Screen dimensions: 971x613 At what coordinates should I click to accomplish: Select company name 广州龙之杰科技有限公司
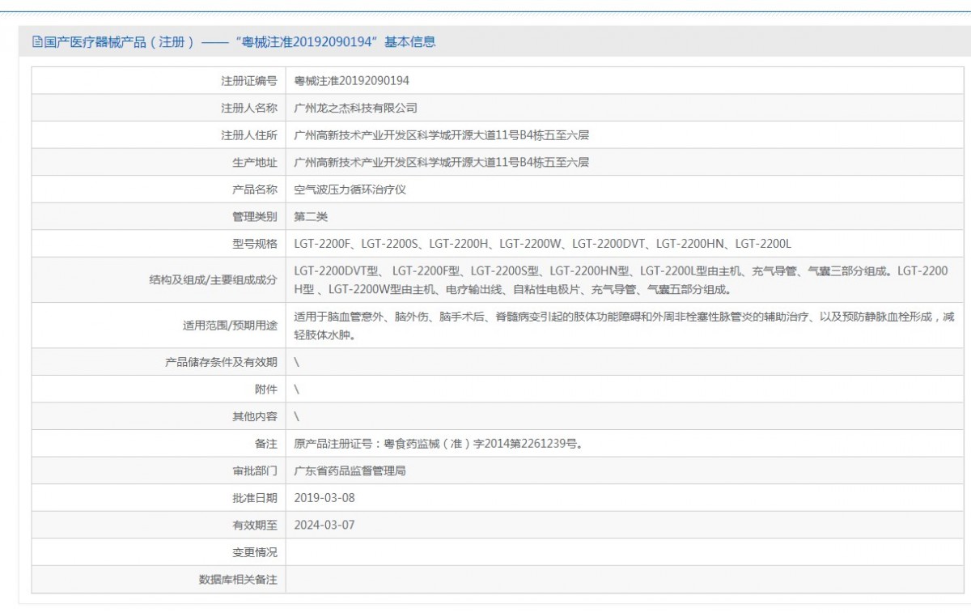pyautogui.click(x=355, y=108)
